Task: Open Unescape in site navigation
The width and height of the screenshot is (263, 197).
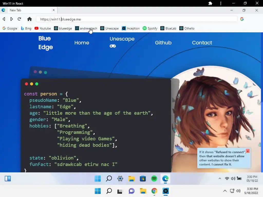Action: 122,39
